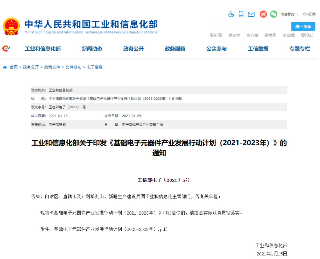Click the main article headline
This screenshot has width=320, height=259.
159,148
